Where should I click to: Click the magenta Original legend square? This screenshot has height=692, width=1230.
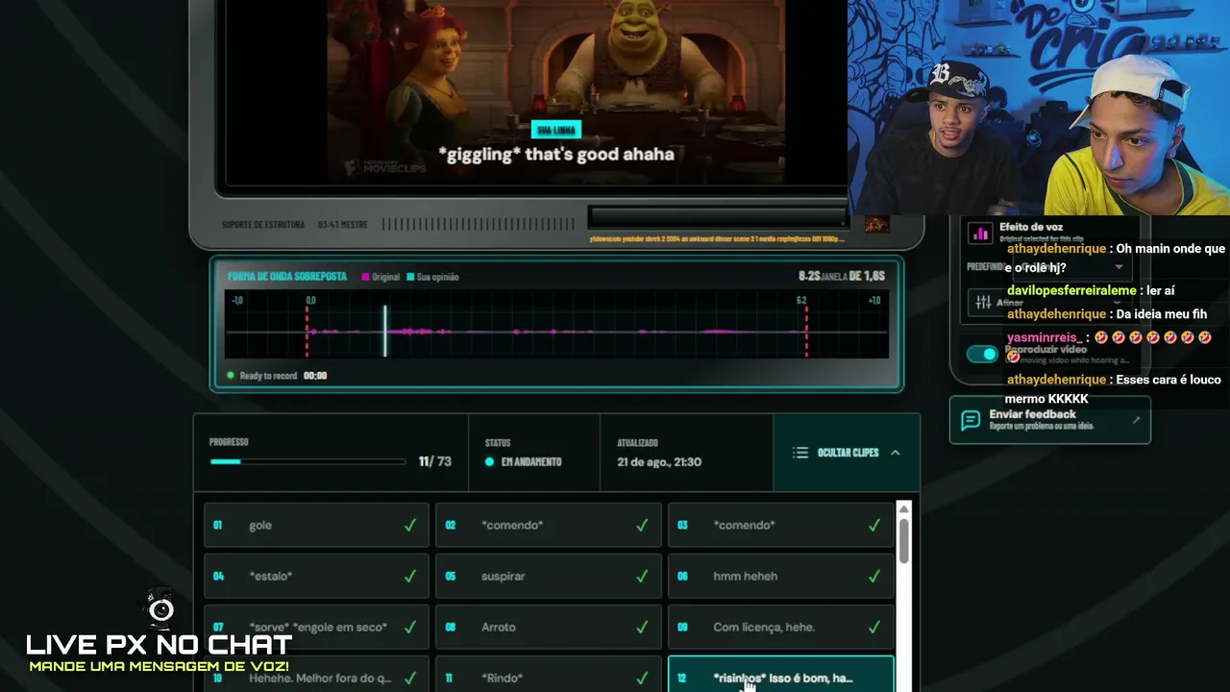[x=365, y=277]
